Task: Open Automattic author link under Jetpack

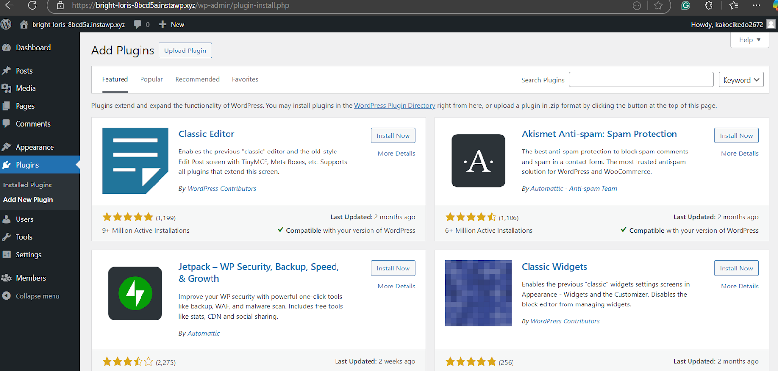Action: click(204, 333)
